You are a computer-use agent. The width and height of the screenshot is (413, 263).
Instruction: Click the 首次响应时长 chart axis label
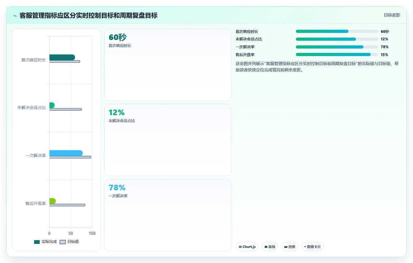point(34,60)
